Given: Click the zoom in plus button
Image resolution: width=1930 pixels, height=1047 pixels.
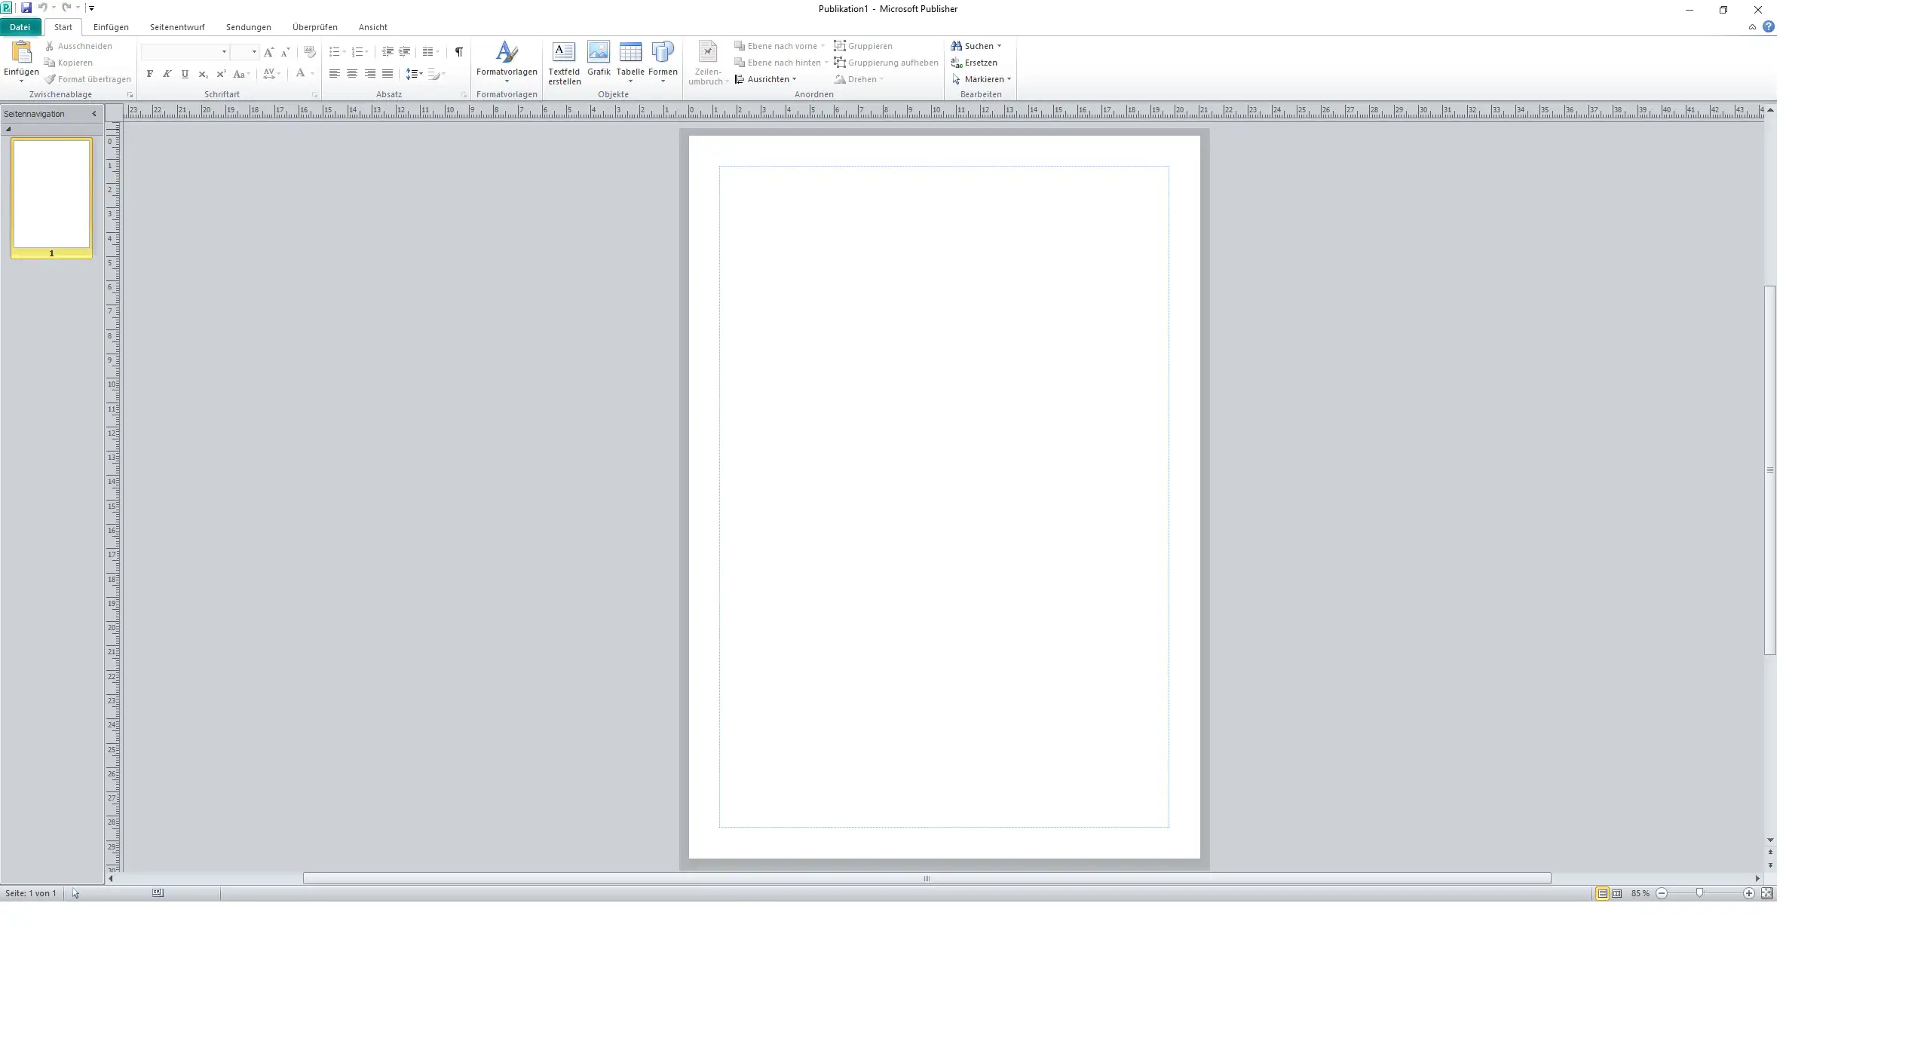Looking at the screenshot, I should coord(1749,893).
